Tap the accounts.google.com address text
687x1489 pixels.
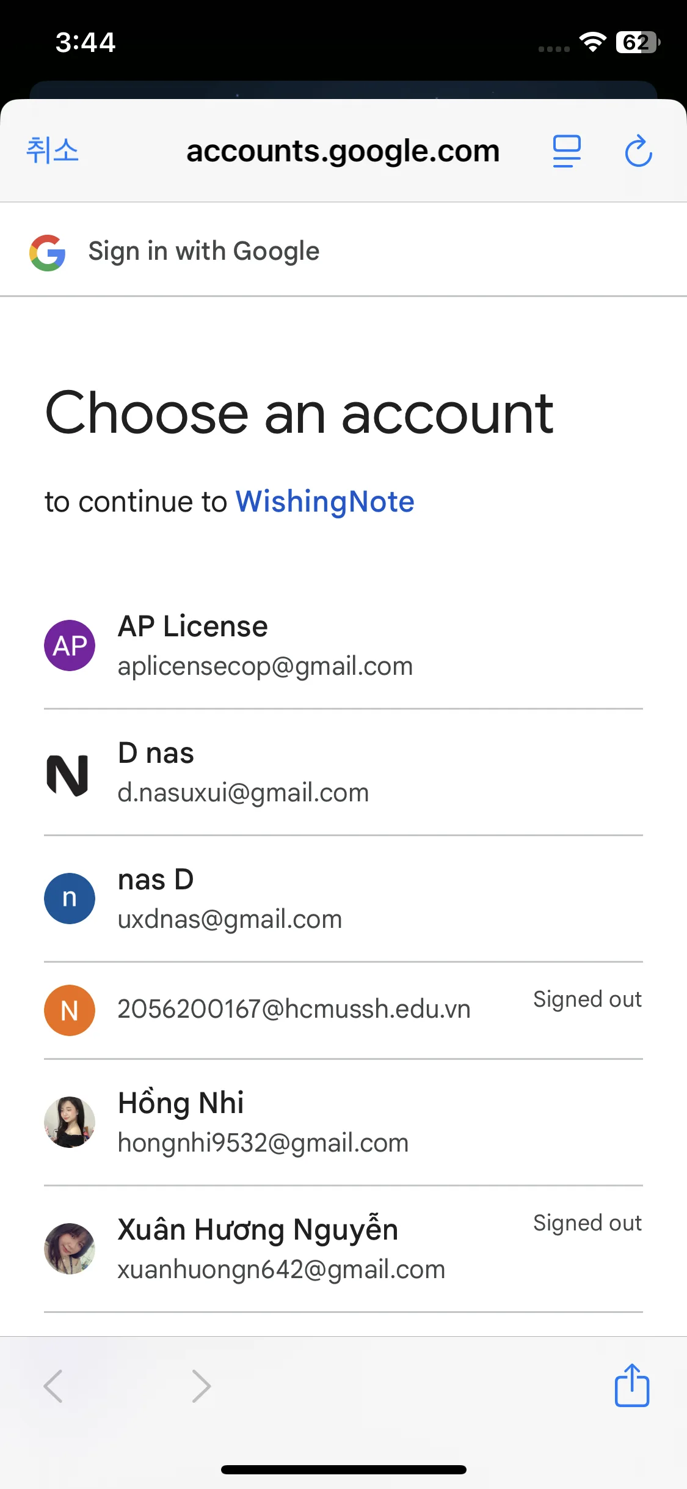tap(343, 151)
